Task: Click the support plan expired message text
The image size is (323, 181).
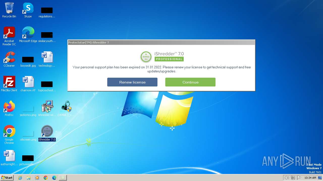Action: [x=161, y=69]
